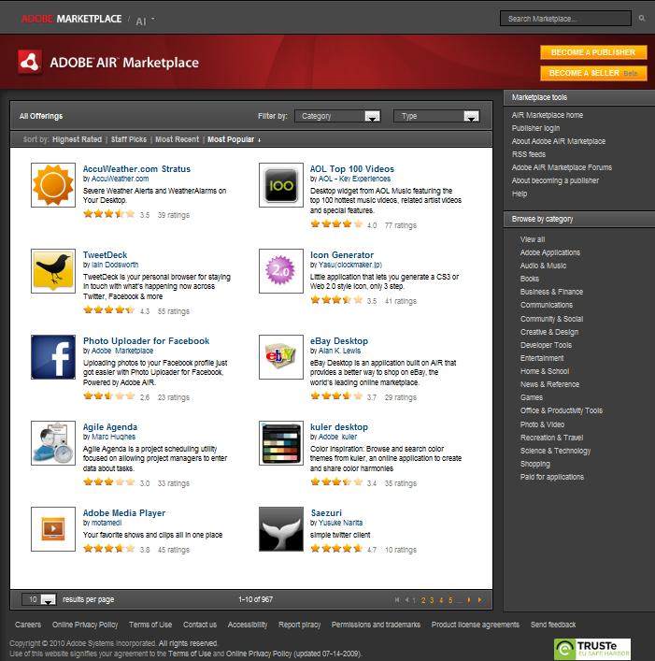Click the Facebook Photo Uploader icon
The width and height of the screenshot is (655, 661).
[x=53, y=357]
